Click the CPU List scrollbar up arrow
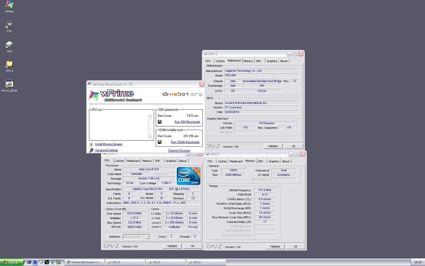The height and width of the screenshot is (266, 425). tap(150, 116)
